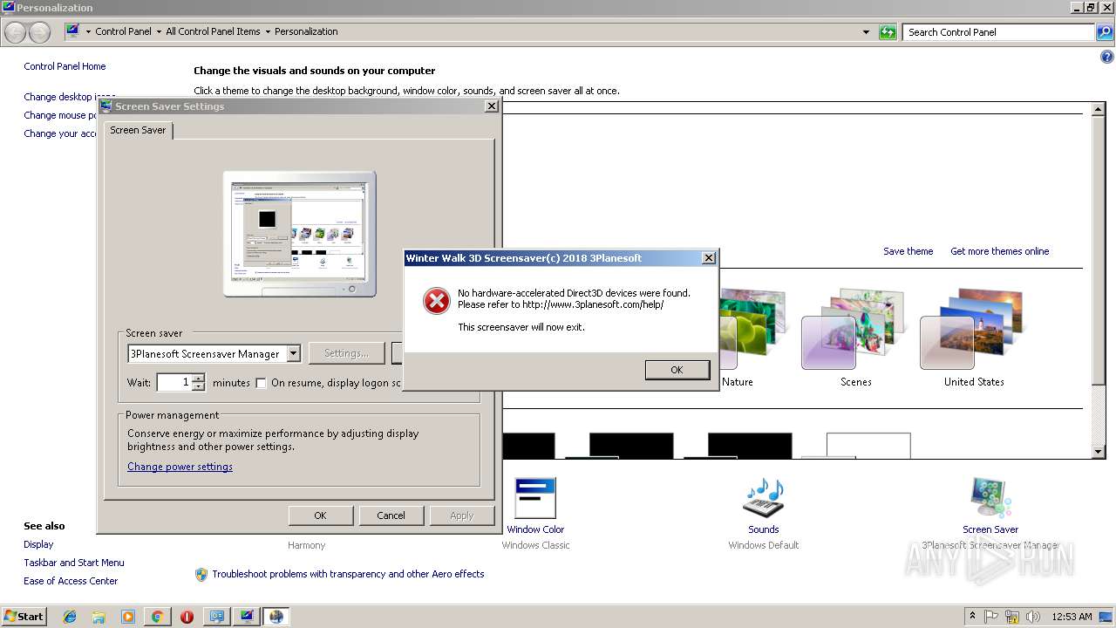
Task: Expand the All Control Panel Items breadcrumb arrow
Action: point(268,32)
